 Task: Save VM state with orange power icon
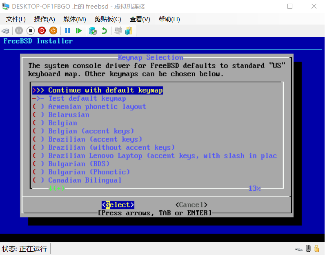(x=53, y=31)
